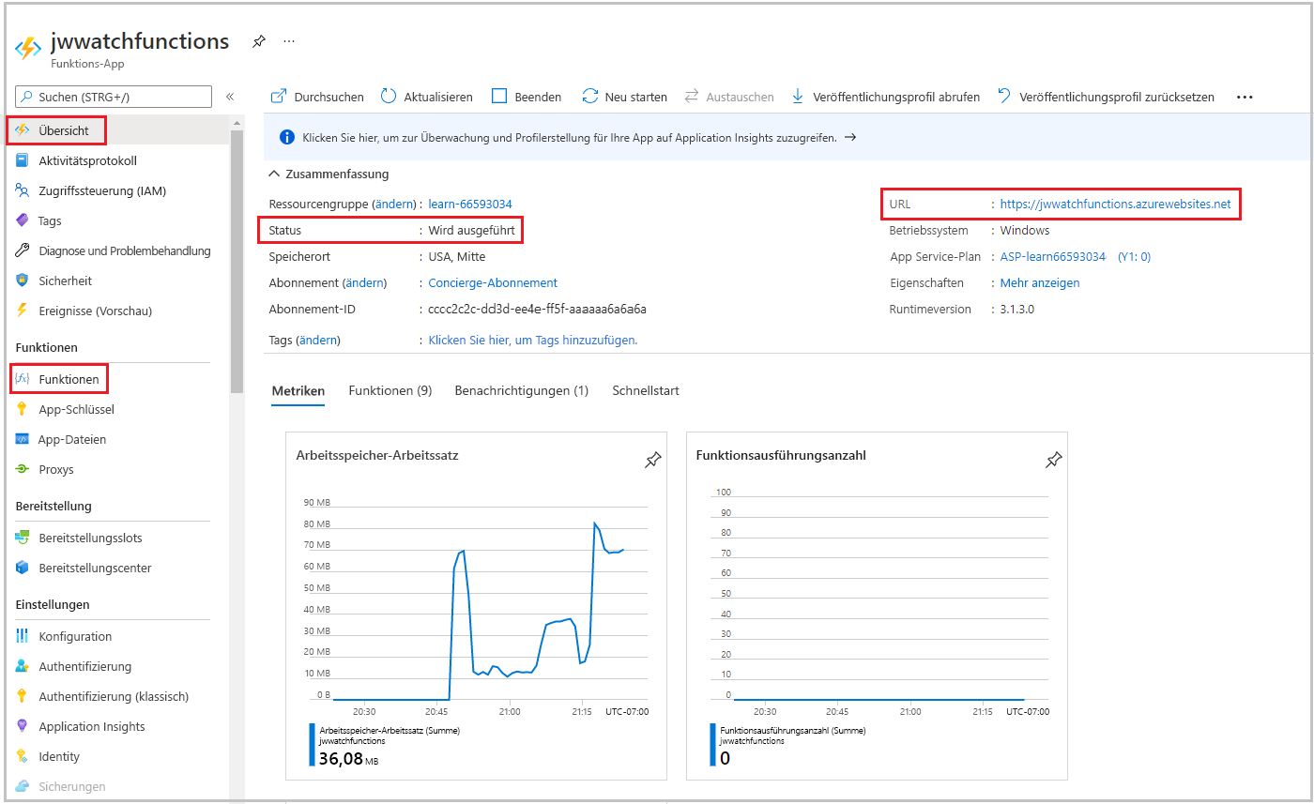This screenshot has height=804, width=1314.
Task: Select the Metriken tab
Action: tap(298, 390)
